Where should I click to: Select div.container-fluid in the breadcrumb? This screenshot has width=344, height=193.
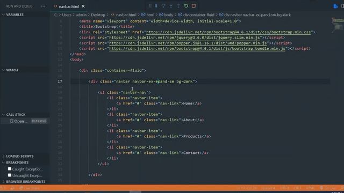click(x=196, y=15)
